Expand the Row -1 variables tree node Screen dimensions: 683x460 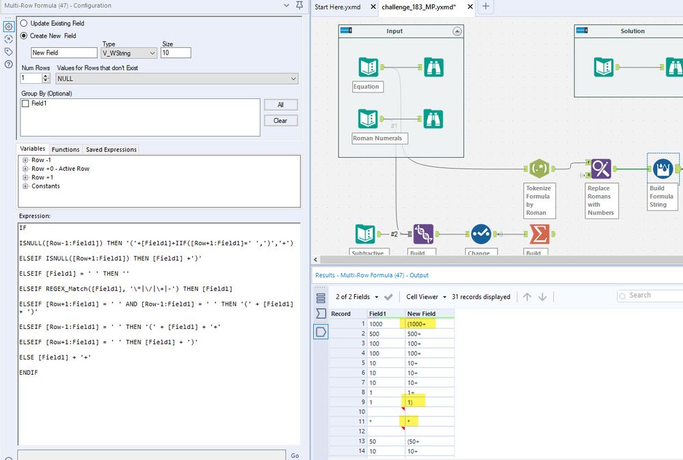pyautogui.click(x=25, y=160)
